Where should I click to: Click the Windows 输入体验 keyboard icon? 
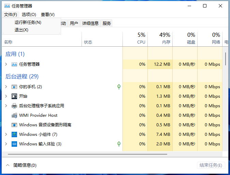tap(14, 144)
